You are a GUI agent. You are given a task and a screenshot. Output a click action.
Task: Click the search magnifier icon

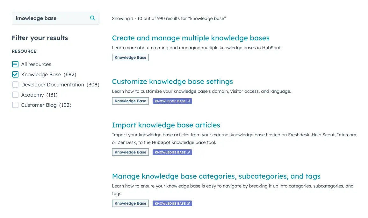click(92, 18)
